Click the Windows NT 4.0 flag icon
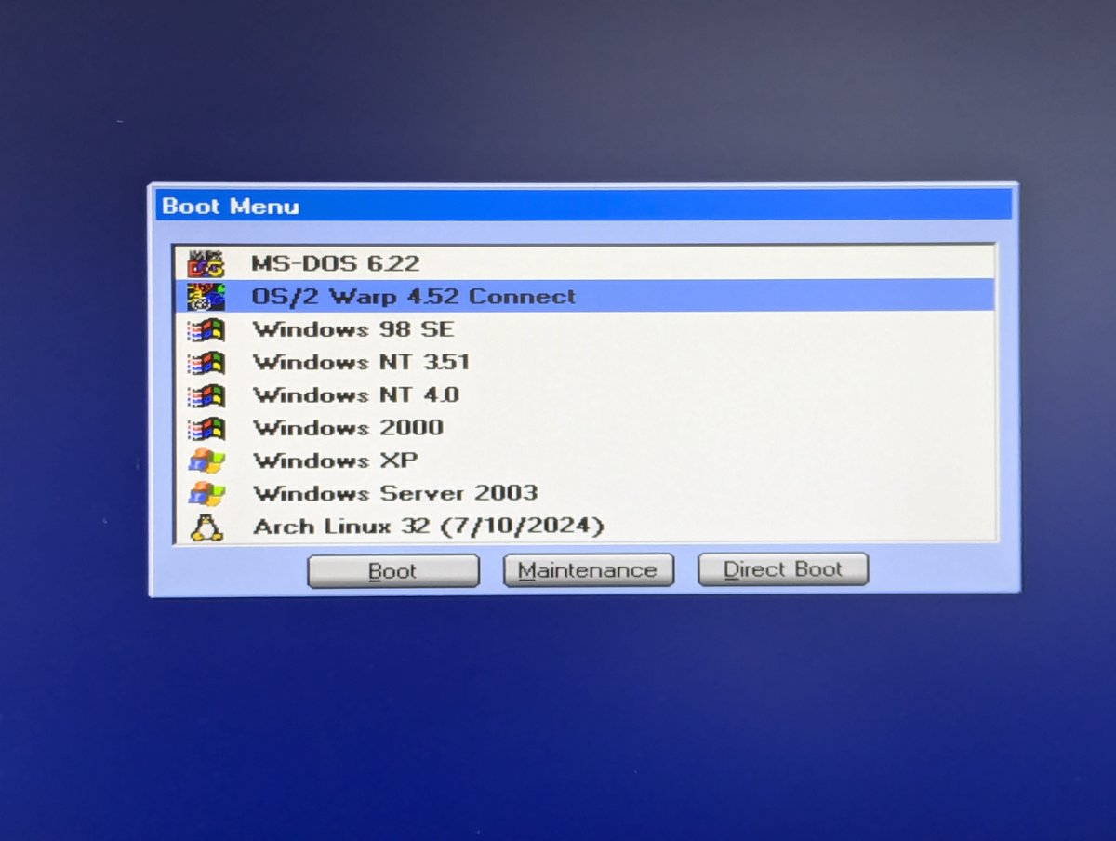Image resolution: width=1116 pixels, height=841 pixels. click(206, 394)
